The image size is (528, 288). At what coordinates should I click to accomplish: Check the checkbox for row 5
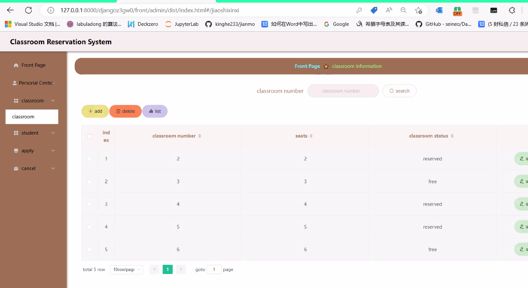89,249
